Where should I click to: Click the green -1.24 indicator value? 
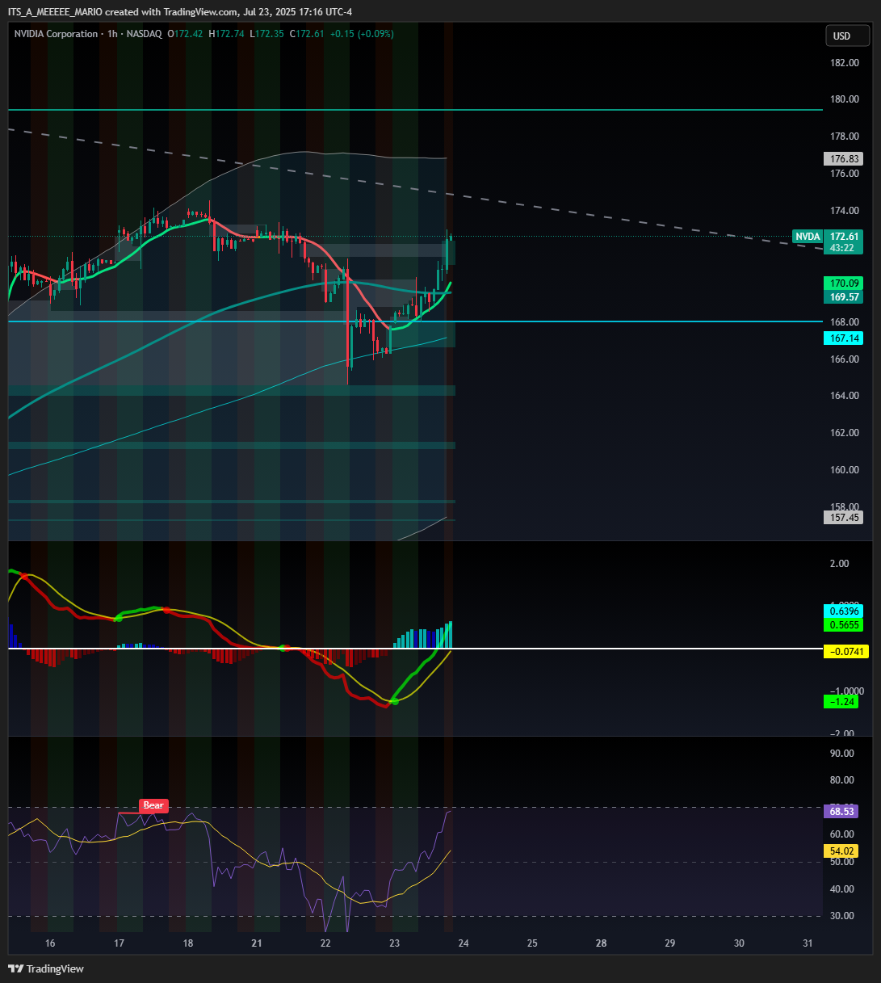coord(840,702)
